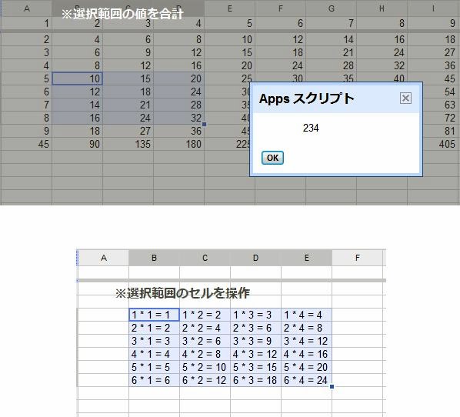
Task: Click cell '1 * 3 = 3'
Action: tap(255, 315)
